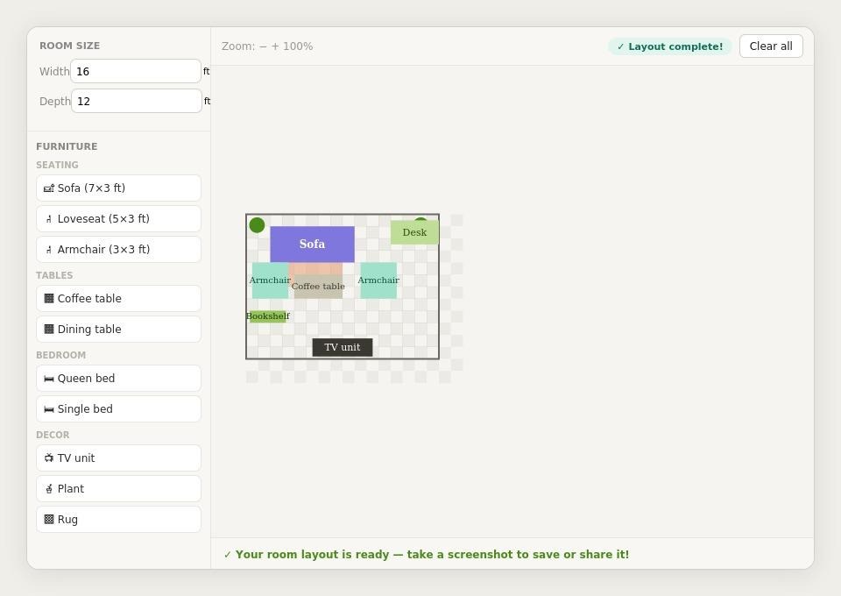The height and width of the screenshot is (596, 841).
Task: Select the Sofa placed in the room layout
Action: pos(312,244)
